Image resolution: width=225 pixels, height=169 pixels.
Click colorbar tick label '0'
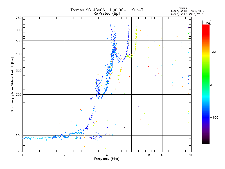pos(211,85)
